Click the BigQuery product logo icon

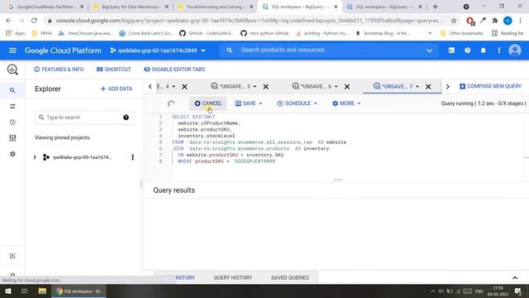pos(12,70)
